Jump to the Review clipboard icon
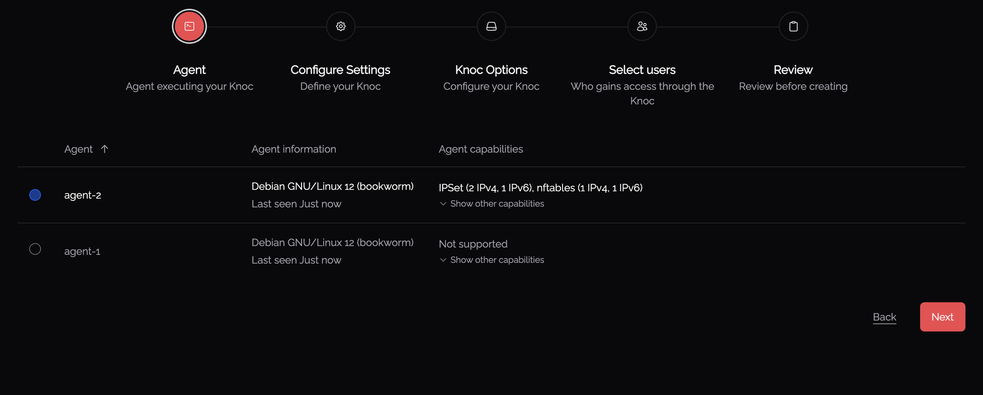983x395 pixels. pyautogui.click(x=793, y=26)
